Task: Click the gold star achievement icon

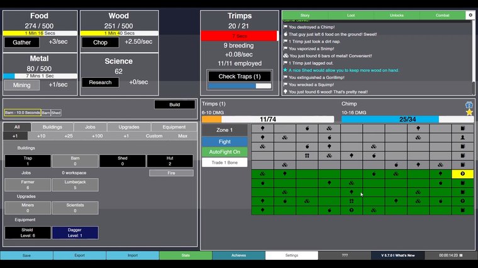Action: [x=469, y=112]
